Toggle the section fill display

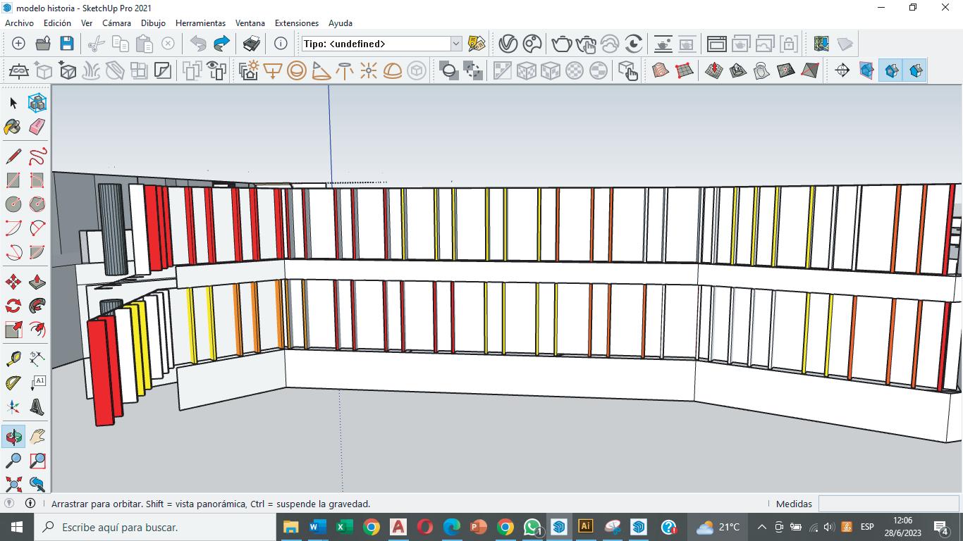915,70
